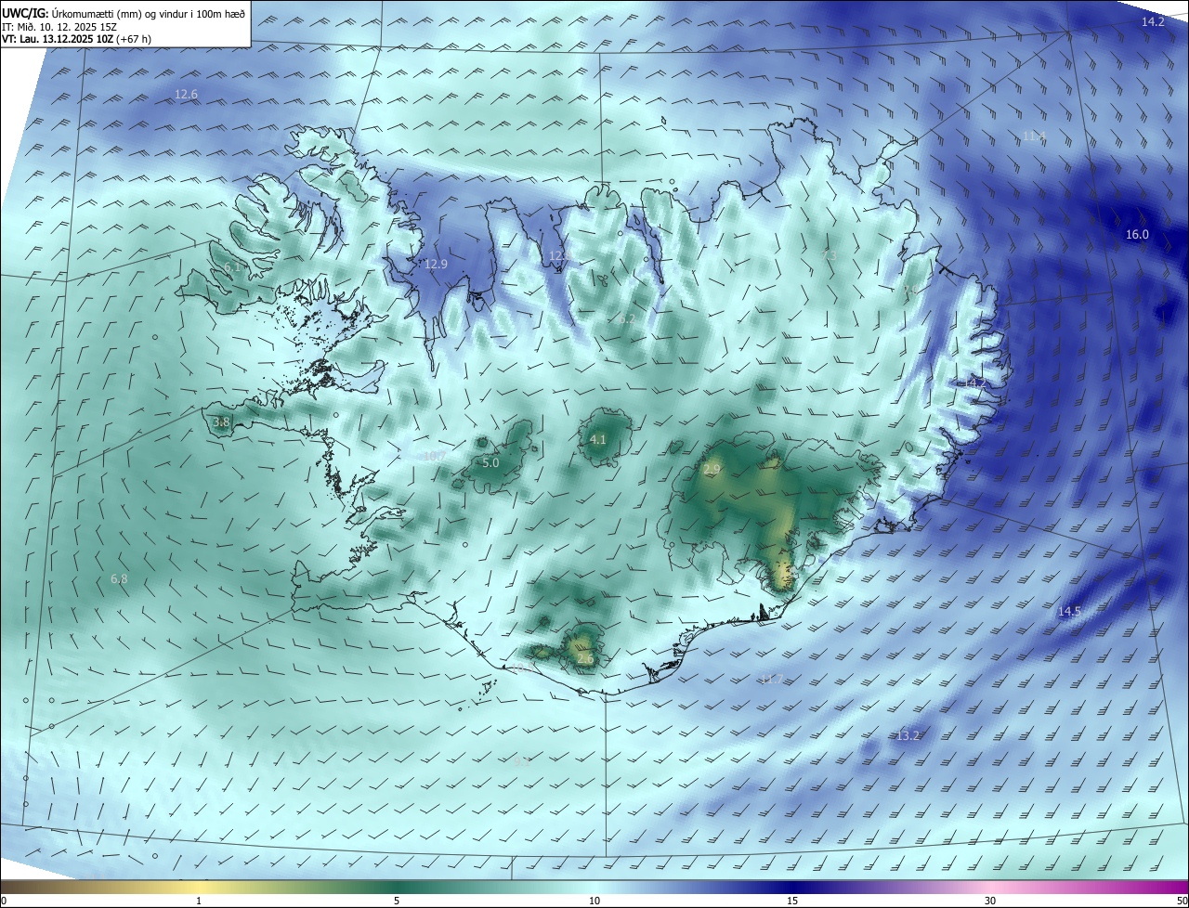1189x908 pixels.
Task: Click the 11.7 value on the map
Action: click(x=772, y=680)
